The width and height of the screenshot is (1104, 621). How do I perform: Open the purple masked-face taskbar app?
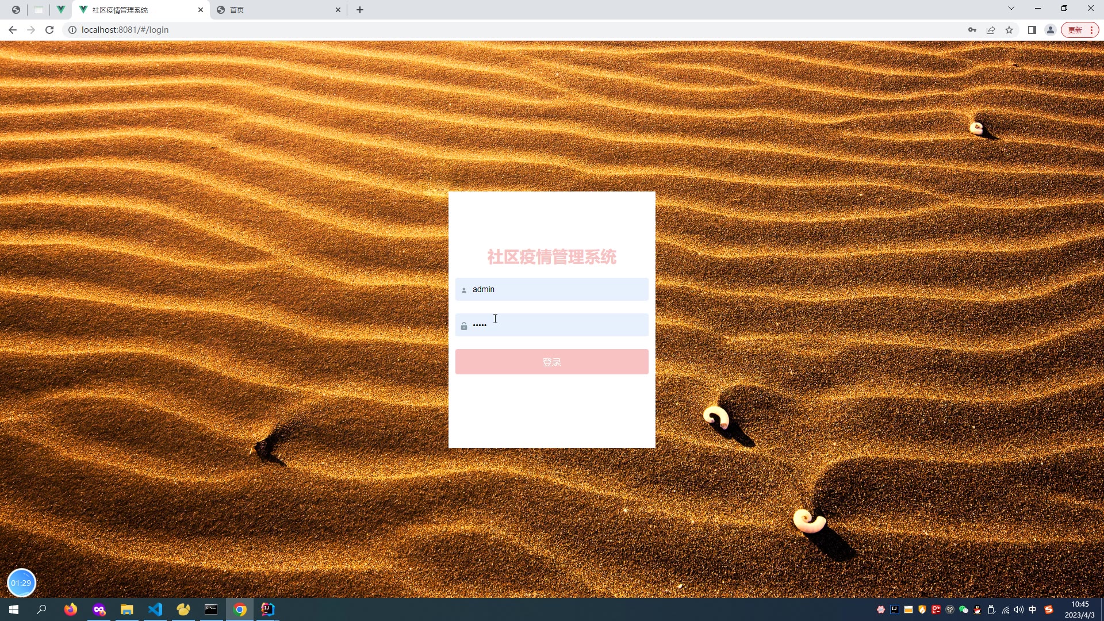(99, 609)
